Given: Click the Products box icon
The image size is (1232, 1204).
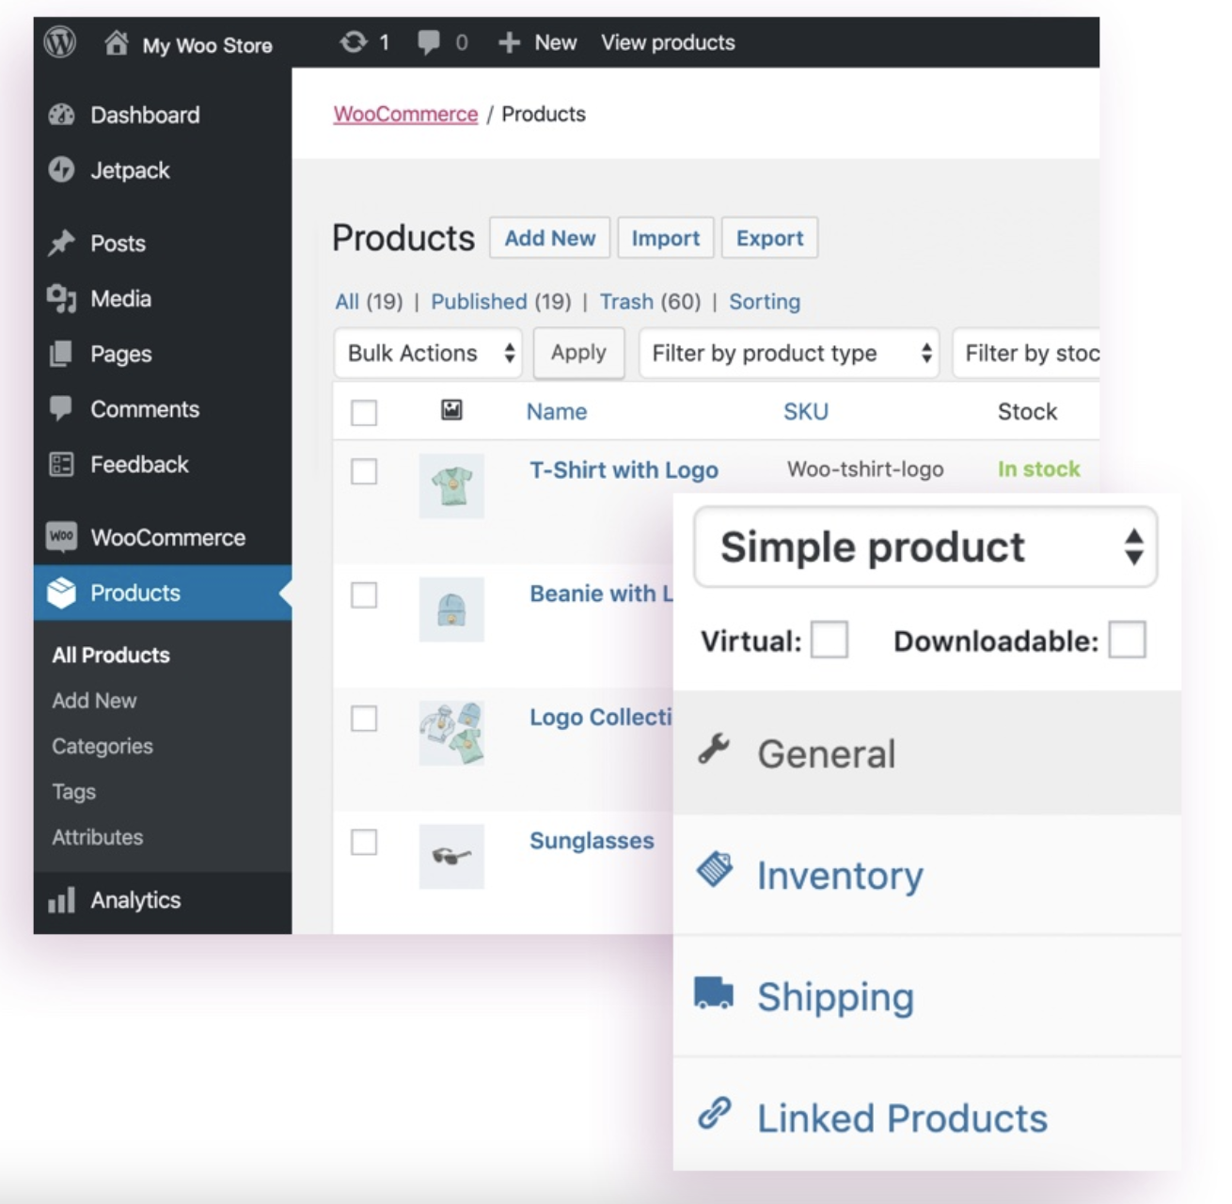Looking at the screenshot, I should 61,593.
